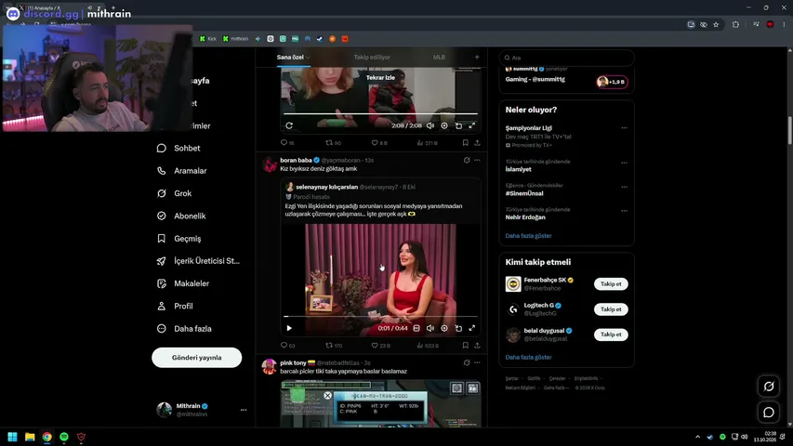The height and width of the screenshot is (446, 793).
Task: Open Geçmiş bookmark item
Action: pos(178,239)
